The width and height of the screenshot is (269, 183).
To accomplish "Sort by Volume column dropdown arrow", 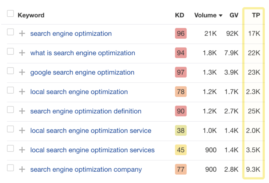I will coord(221,15).
